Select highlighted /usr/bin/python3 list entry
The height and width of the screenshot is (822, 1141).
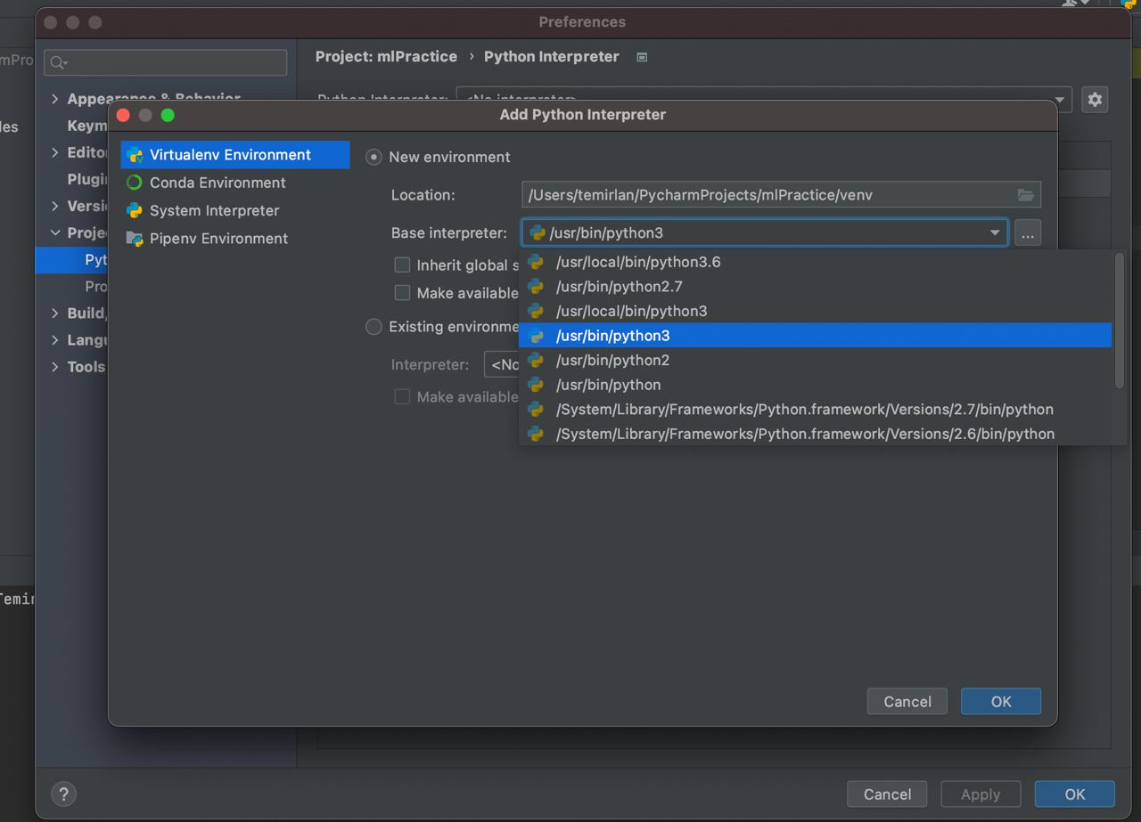pos(816,336)
